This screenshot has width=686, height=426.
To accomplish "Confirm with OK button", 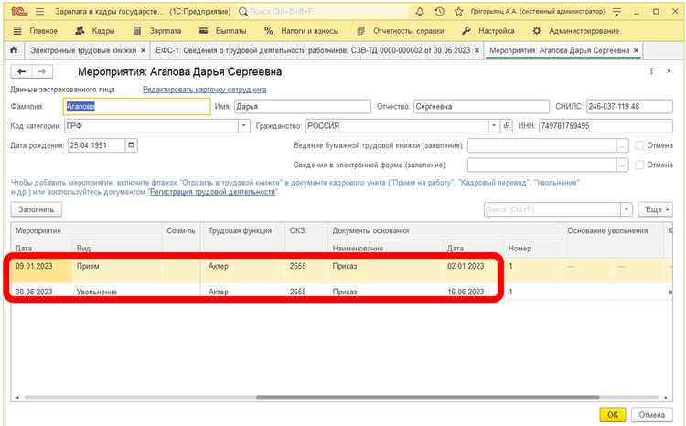I will point(613,414).
